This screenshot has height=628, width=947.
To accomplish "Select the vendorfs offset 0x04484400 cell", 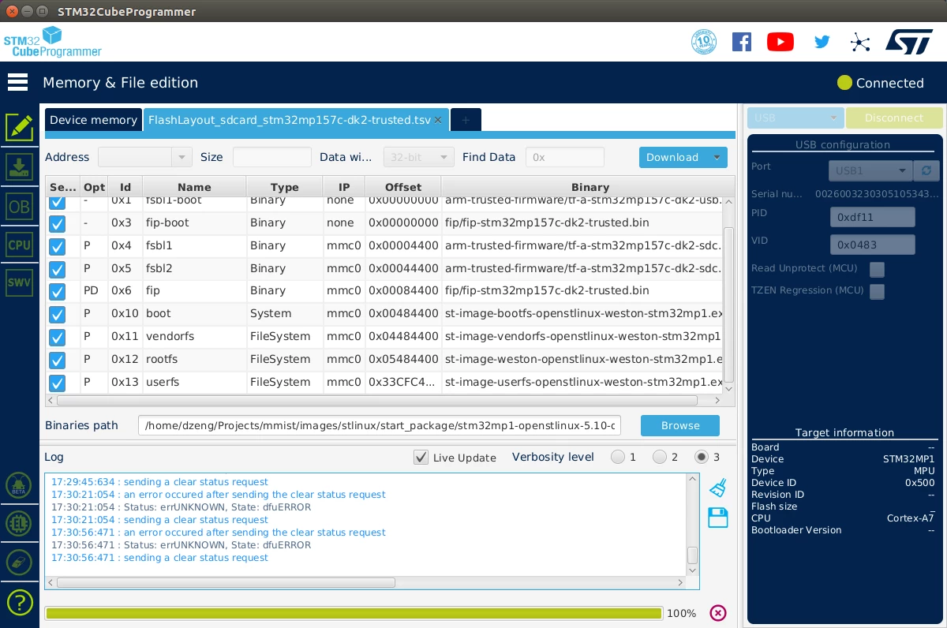I will (403, 337).
